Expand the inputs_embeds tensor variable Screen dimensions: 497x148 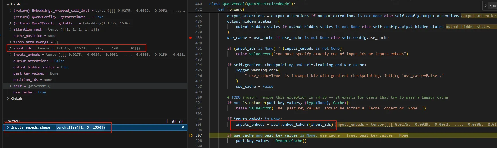click(11, 55)
